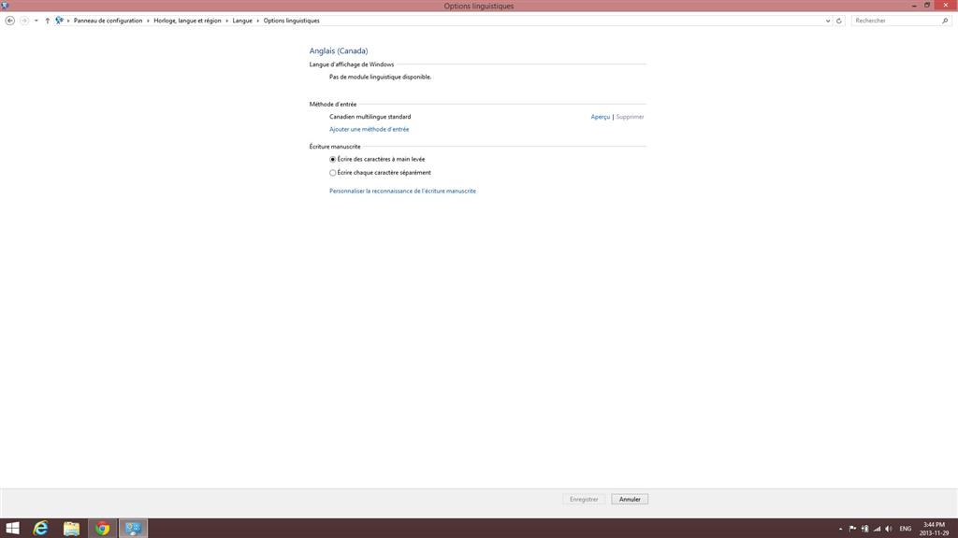Click the magnifier icon in Rechercher box
958x538 pixels.
945,21
